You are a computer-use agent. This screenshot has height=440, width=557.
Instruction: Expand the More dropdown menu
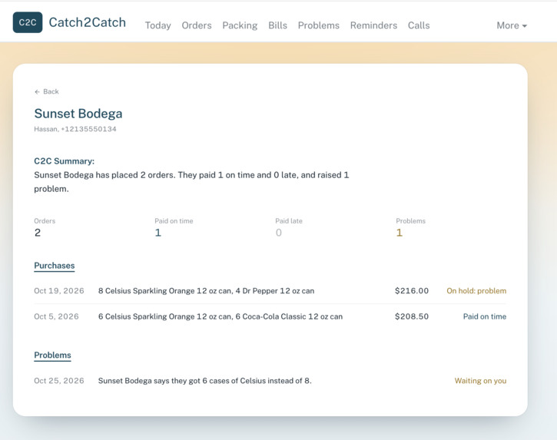[x=512, y=25]
